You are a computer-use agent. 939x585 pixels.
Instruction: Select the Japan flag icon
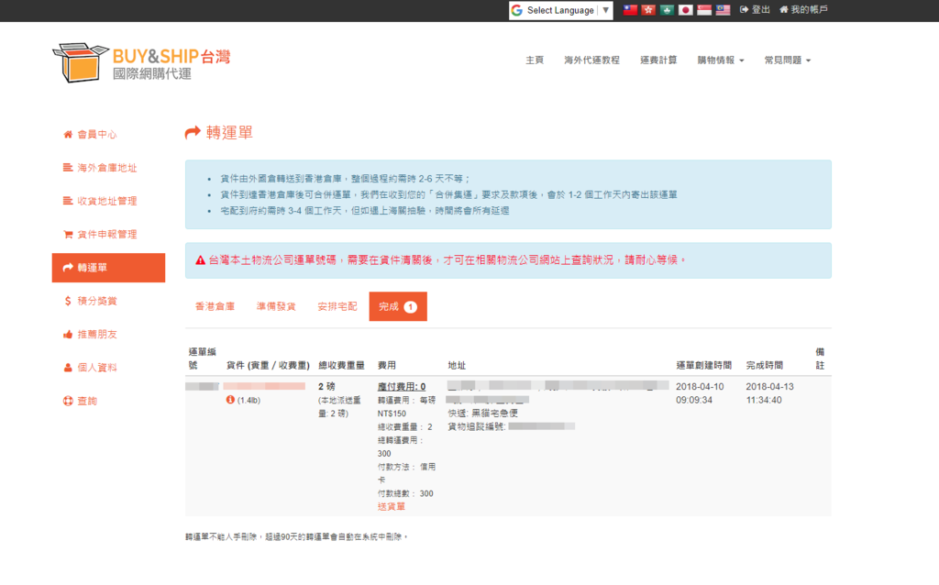685,10
